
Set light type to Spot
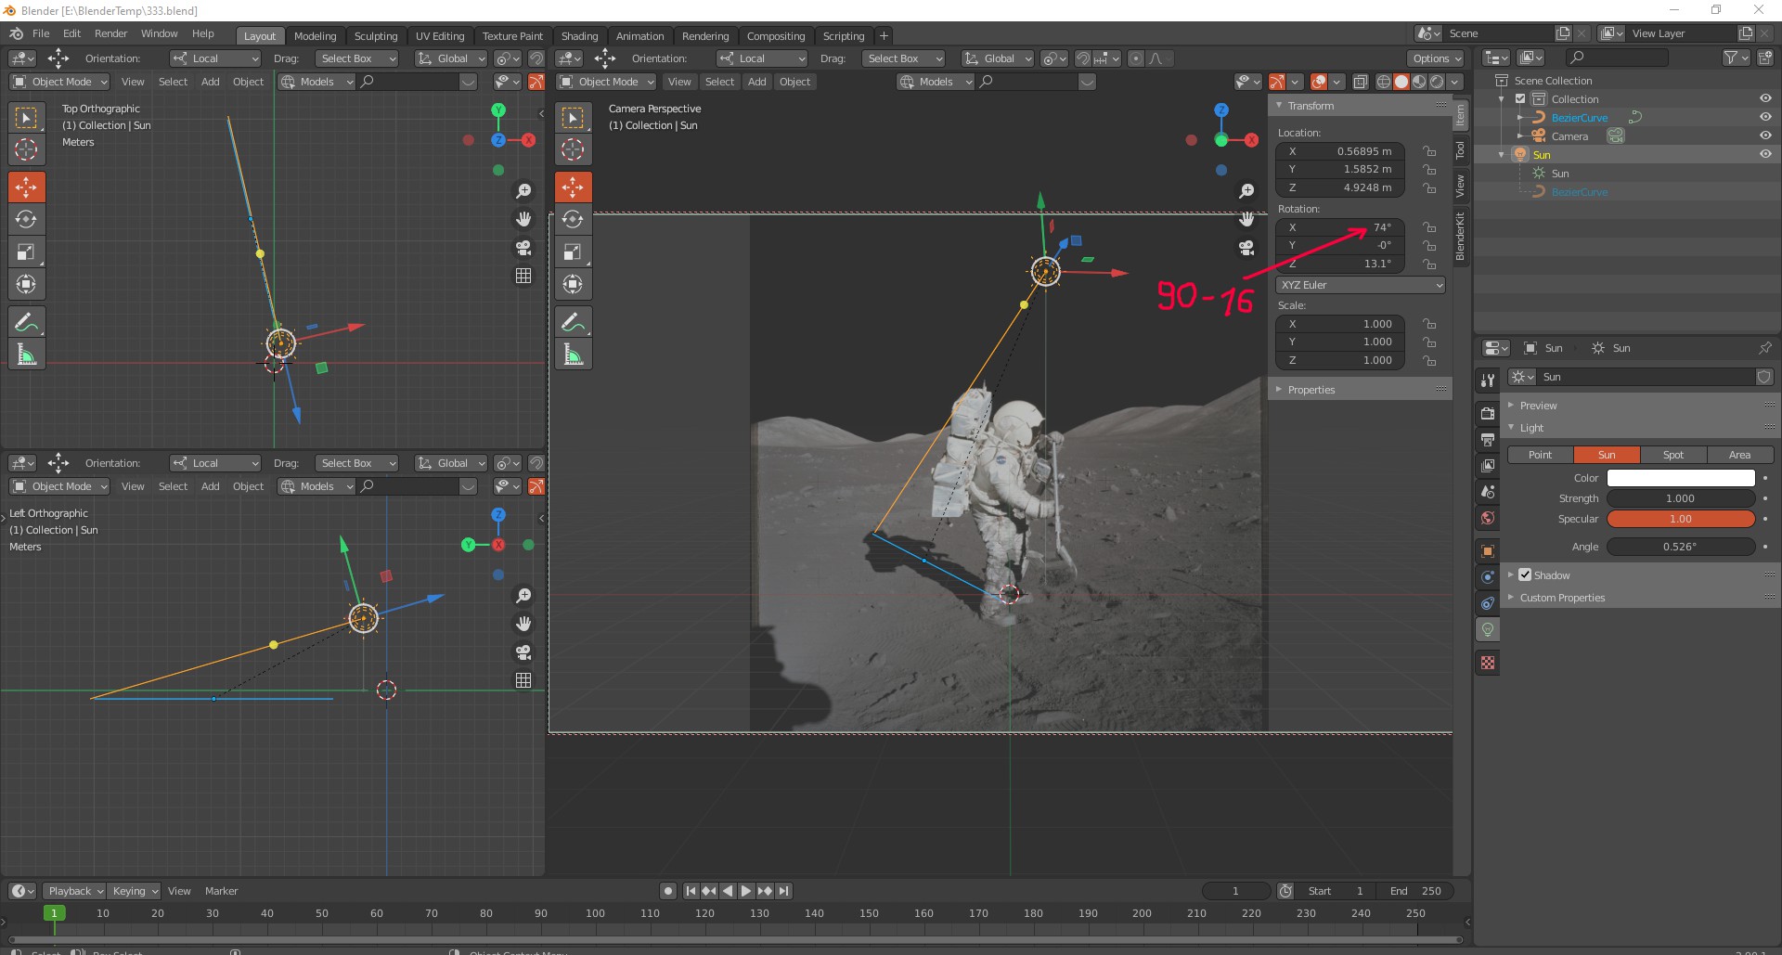coord(1673,455)
